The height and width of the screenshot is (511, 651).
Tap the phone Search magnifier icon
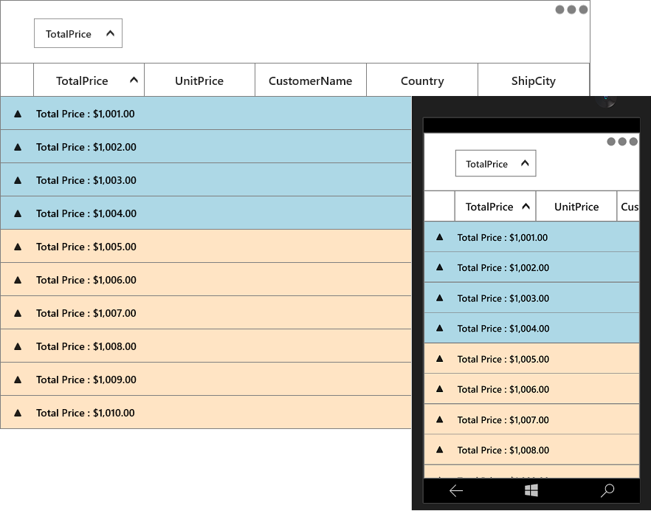(x=607, y=490)
